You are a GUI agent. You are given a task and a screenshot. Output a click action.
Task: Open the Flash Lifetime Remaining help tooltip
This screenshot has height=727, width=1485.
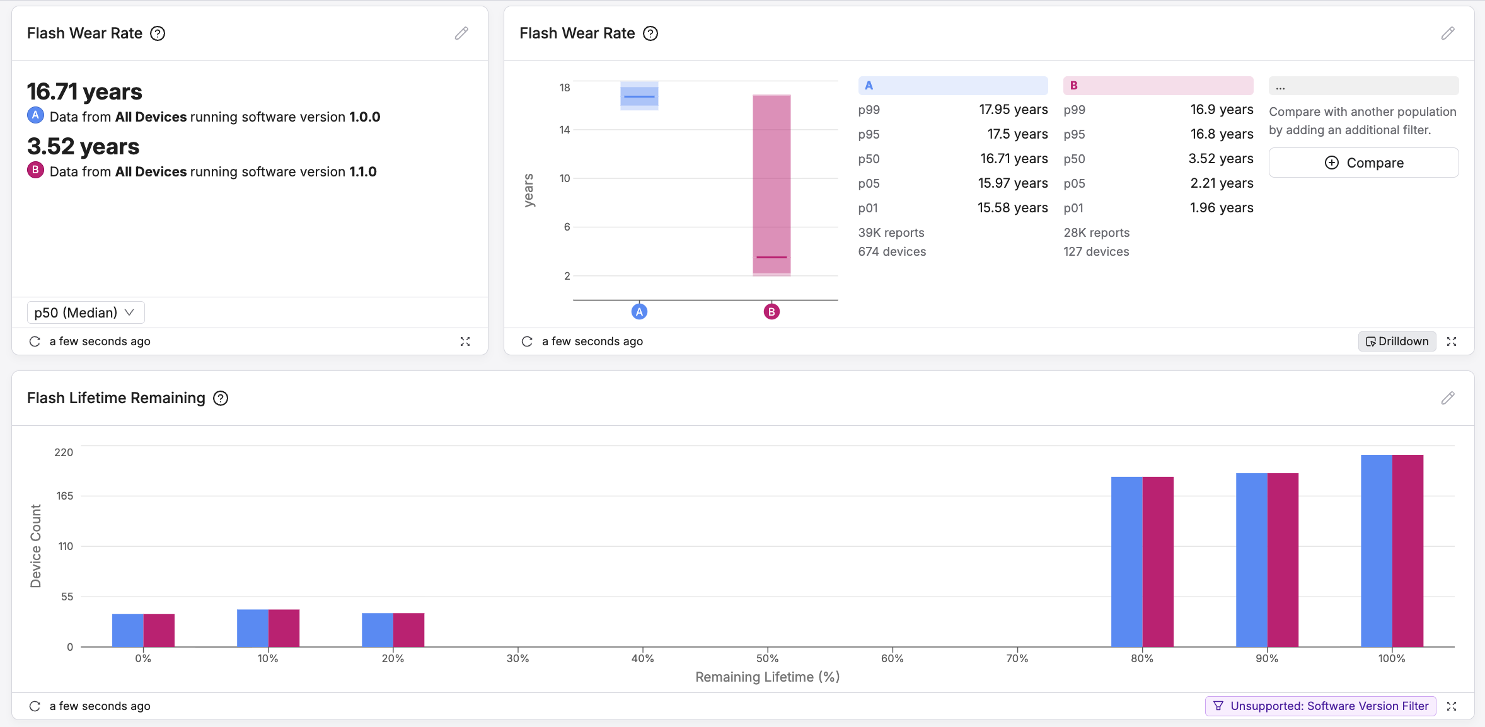[x=220, y=398]
